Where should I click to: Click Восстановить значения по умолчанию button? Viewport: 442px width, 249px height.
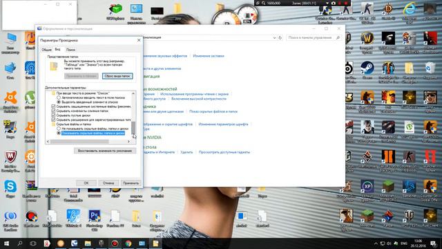105,151
